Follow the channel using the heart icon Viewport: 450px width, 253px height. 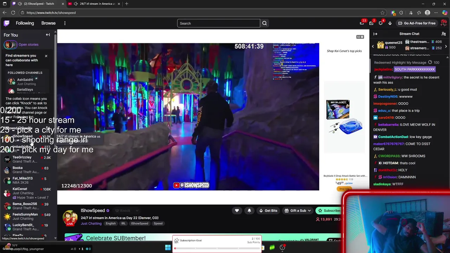point(237,210)
